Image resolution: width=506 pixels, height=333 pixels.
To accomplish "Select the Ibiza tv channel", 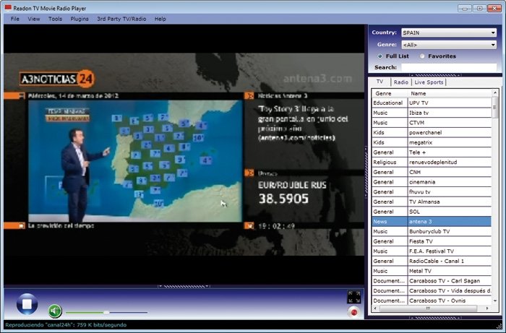I will pyautogui.click(x=431, y=113).
